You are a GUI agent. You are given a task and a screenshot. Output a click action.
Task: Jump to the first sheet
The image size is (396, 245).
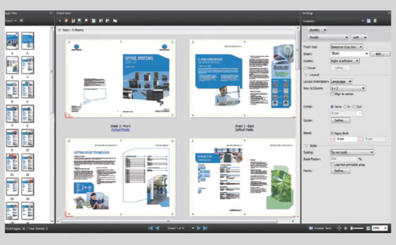[x=150, y=228]
